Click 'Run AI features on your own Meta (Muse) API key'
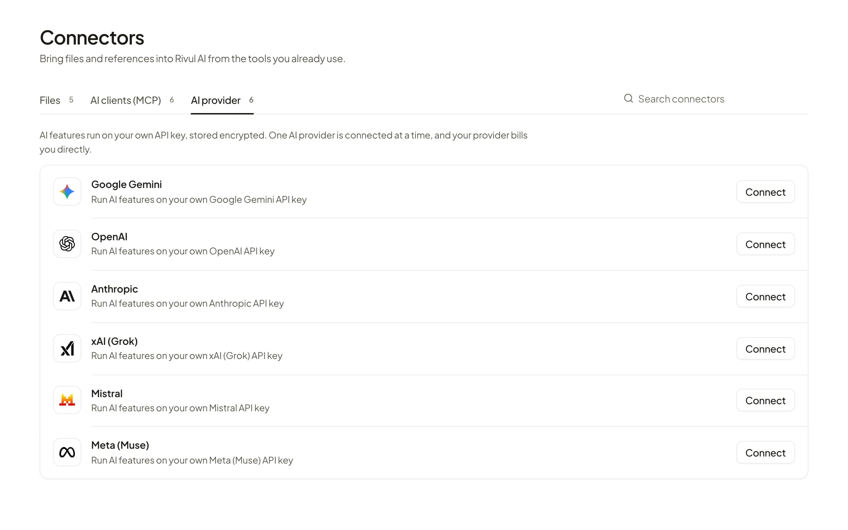The width and height of the screenshot is (848, 530). pos(192,460)
